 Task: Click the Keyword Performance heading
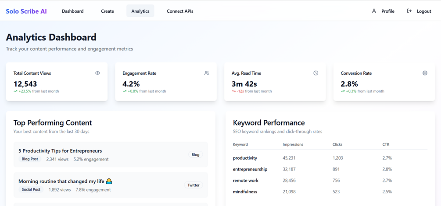coord(269,122)
